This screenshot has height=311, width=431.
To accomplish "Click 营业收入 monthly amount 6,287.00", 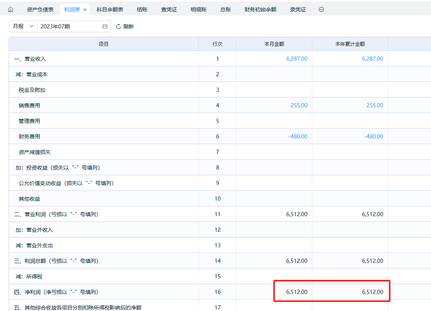I will coord(297,59).
